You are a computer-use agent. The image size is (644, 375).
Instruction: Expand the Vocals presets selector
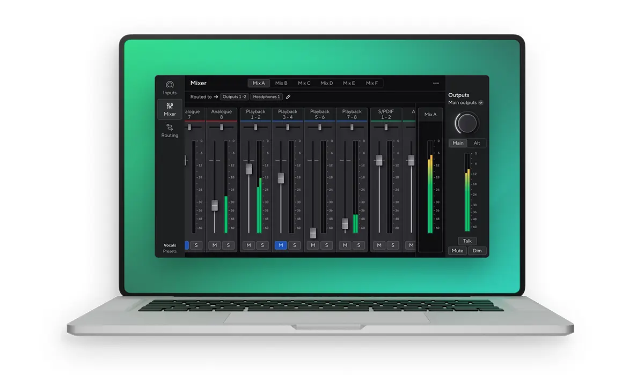pyautogui.click(x=170, y=247)
